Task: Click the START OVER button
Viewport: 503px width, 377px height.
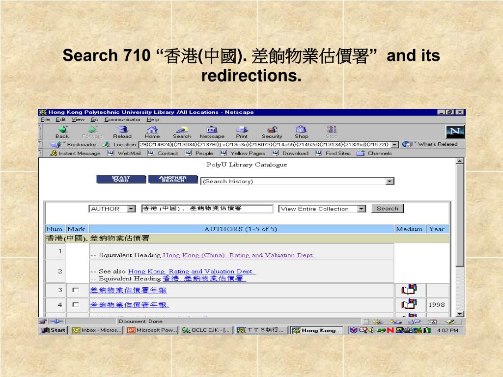Action: 121,179
